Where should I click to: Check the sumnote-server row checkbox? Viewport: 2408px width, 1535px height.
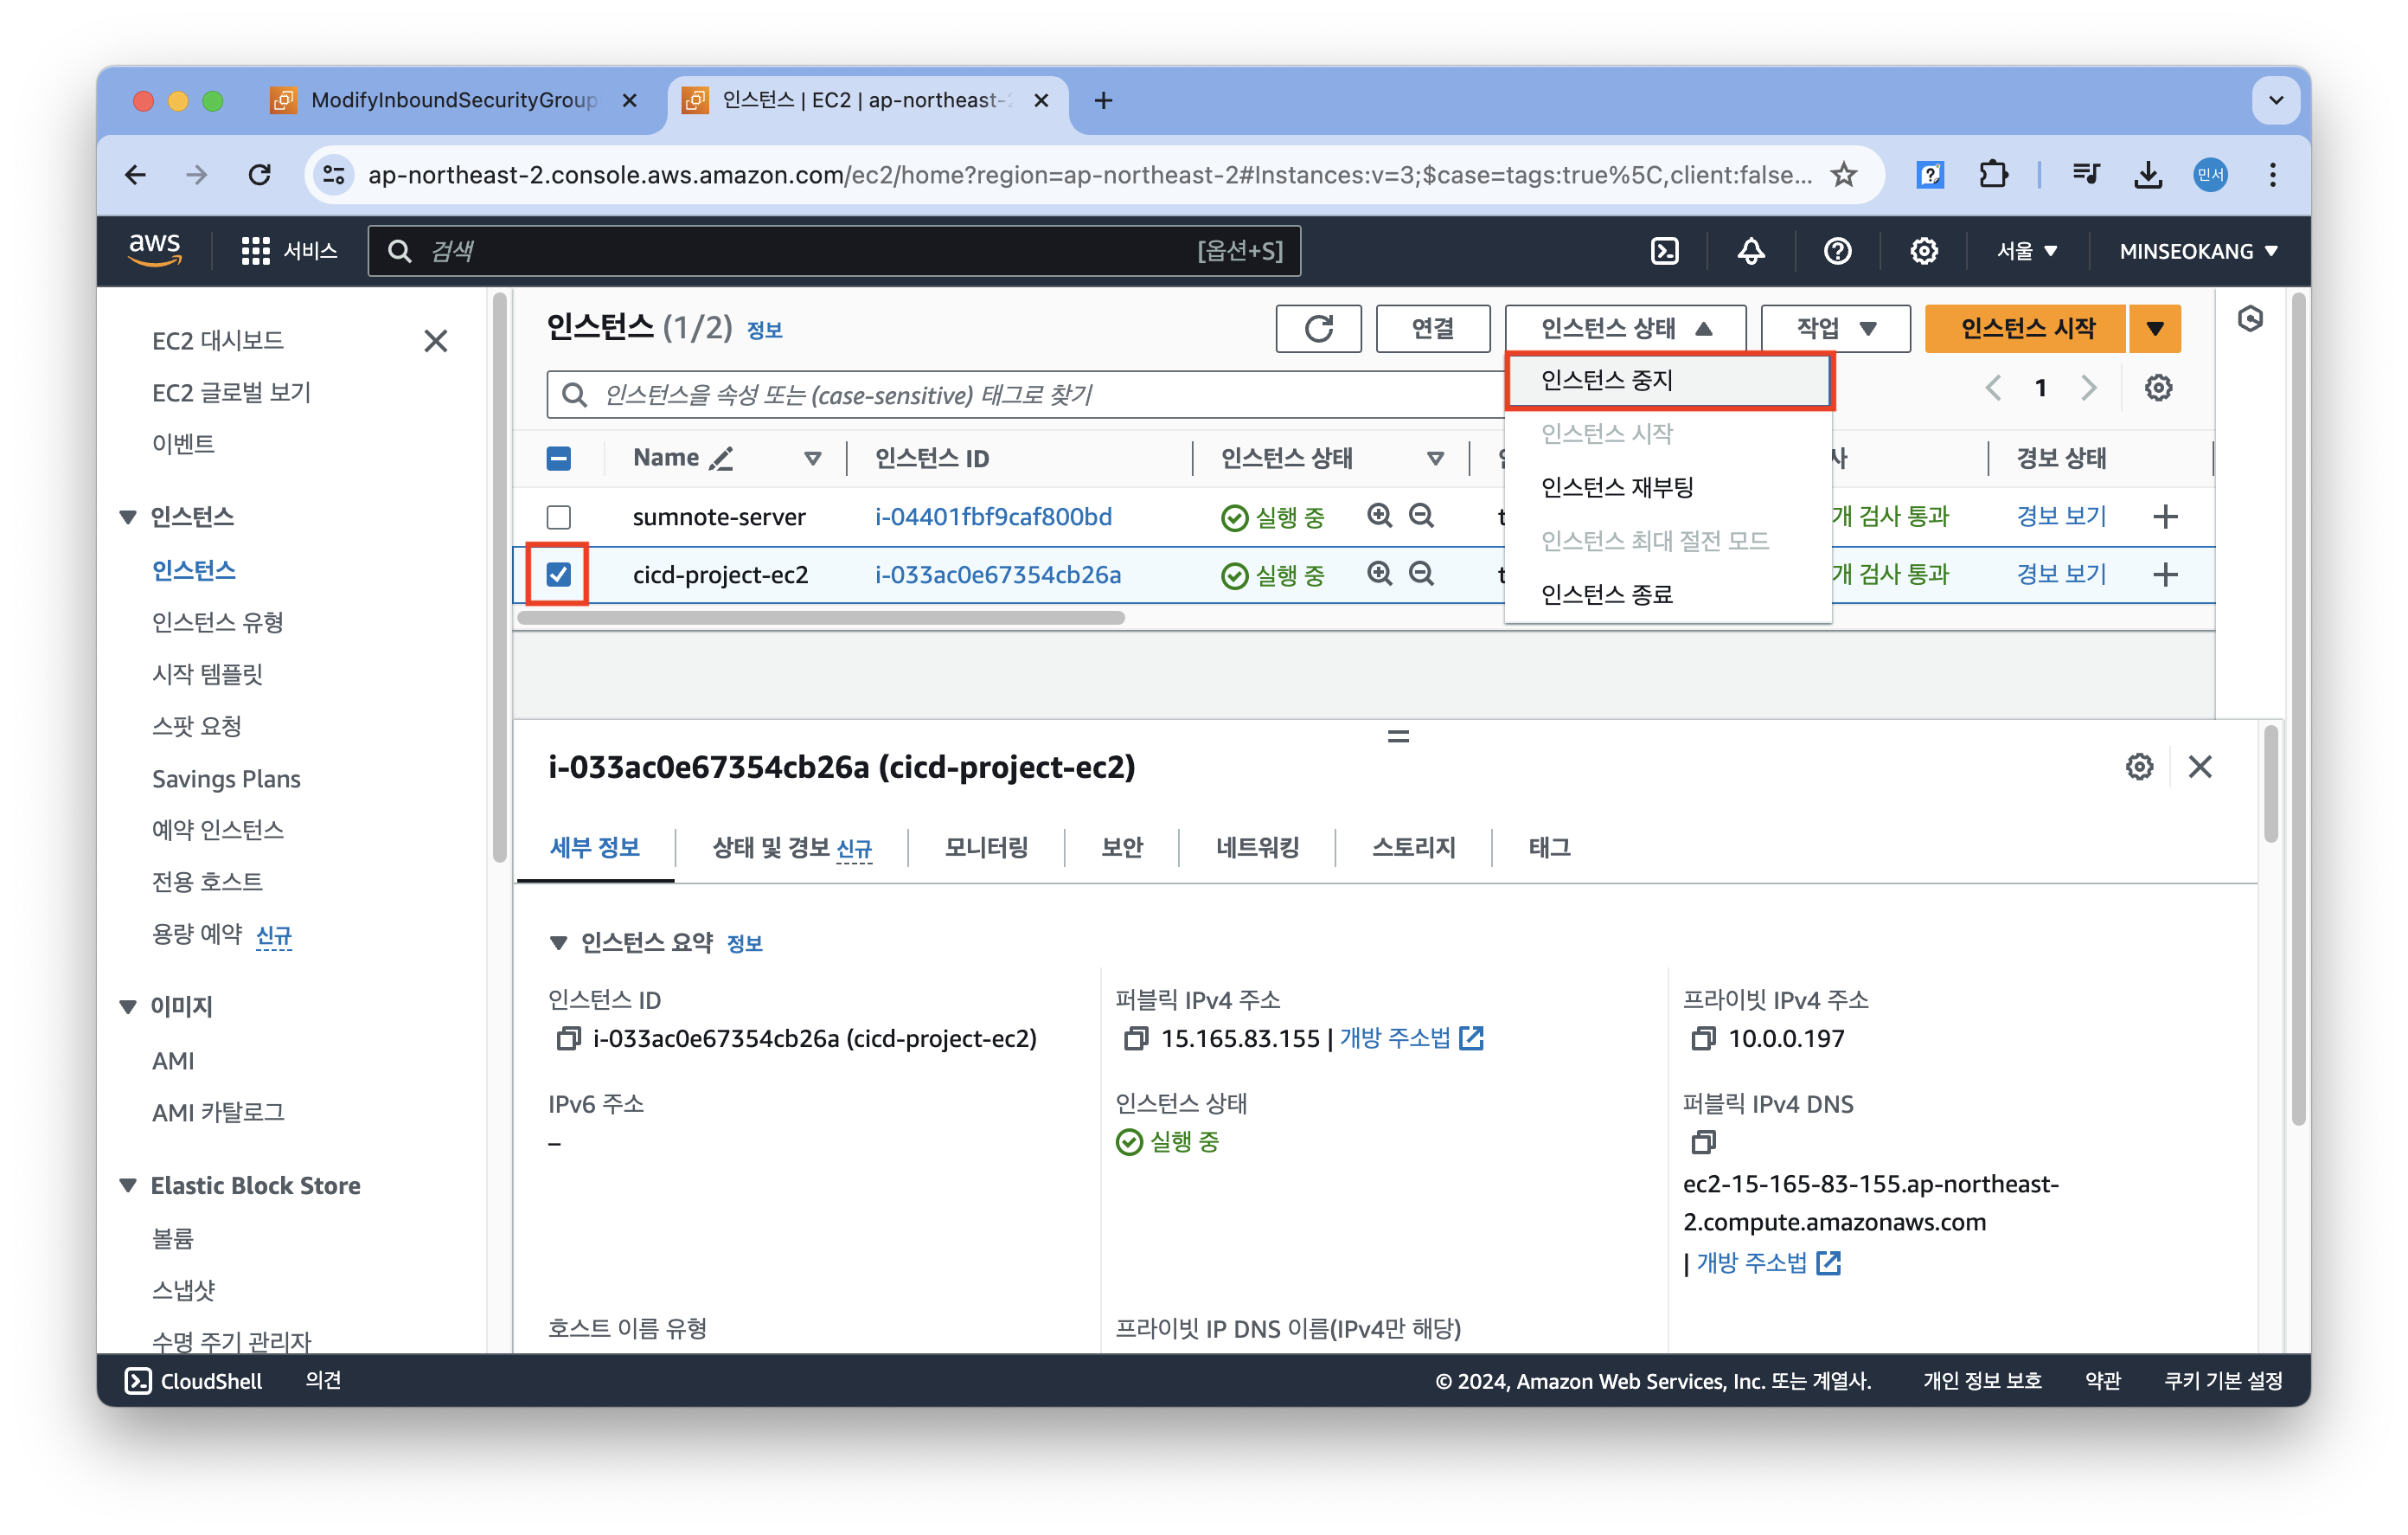(559, 517)
